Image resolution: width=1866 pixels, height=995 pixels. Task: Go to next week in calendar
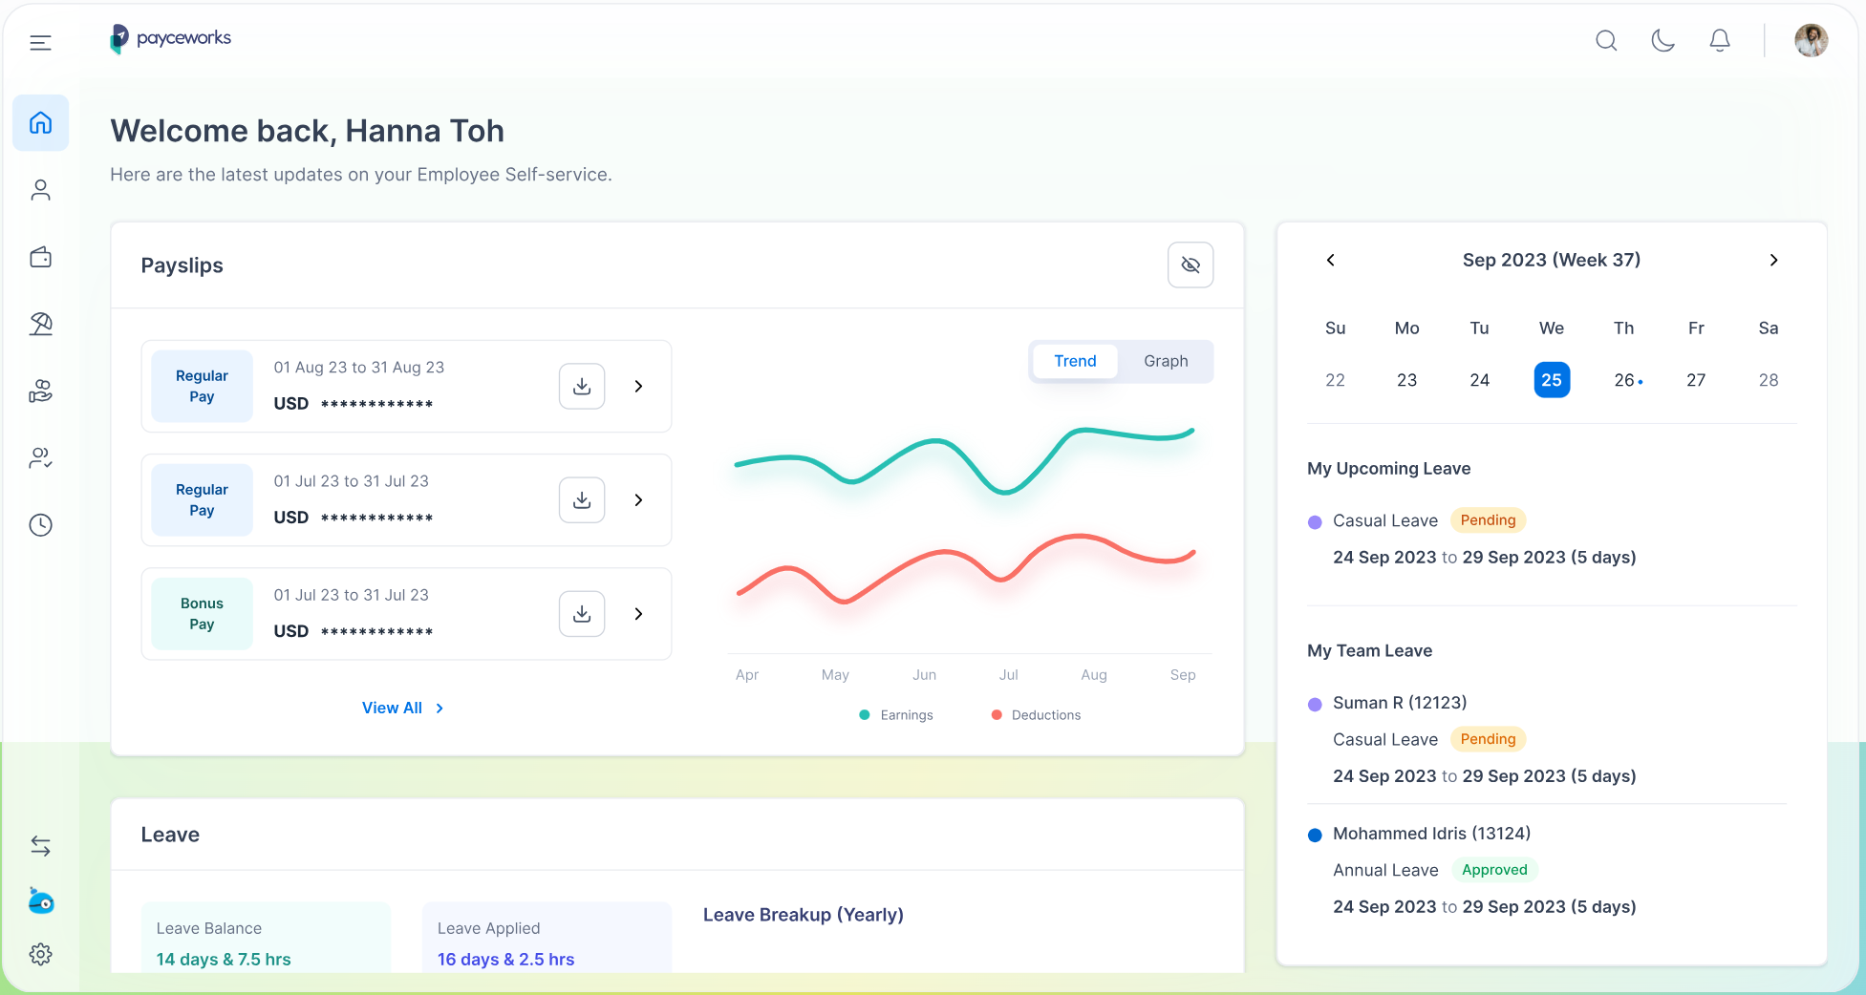click(x=1773, y=260)
